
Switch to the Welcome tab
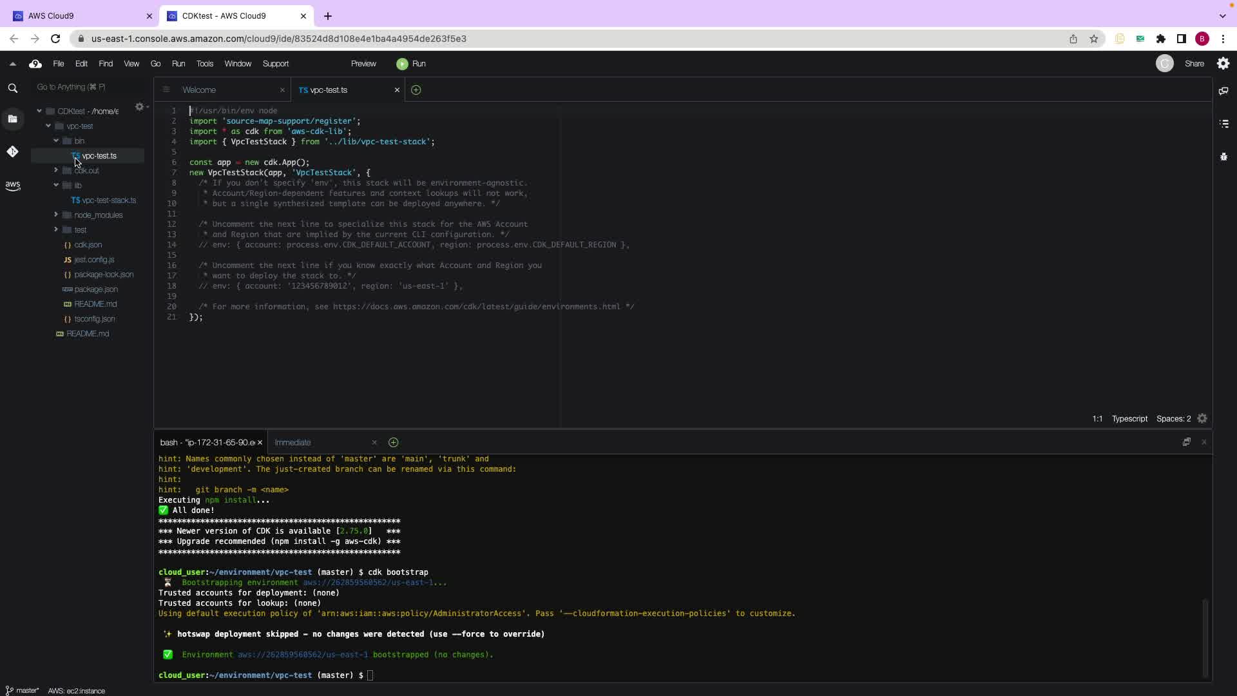pyautogui.click(x=199, y=90)
